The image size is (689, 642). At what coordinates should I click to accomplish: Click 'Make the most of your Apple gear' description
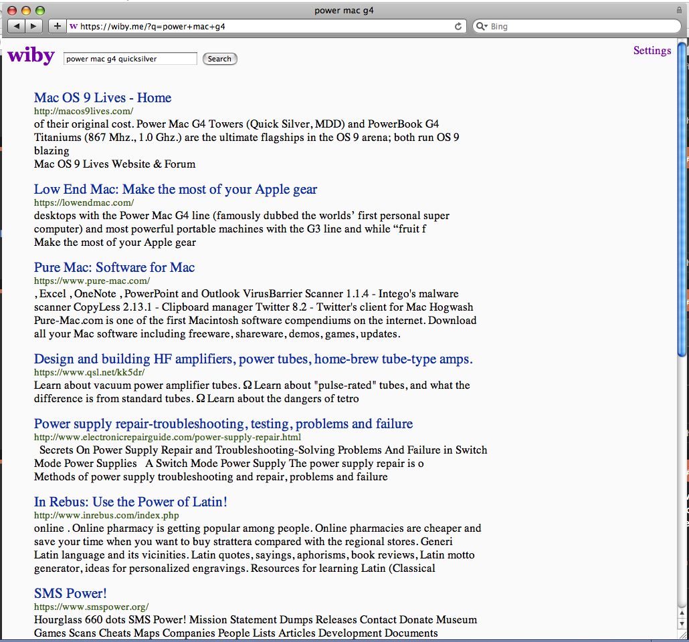coord(115,243)
